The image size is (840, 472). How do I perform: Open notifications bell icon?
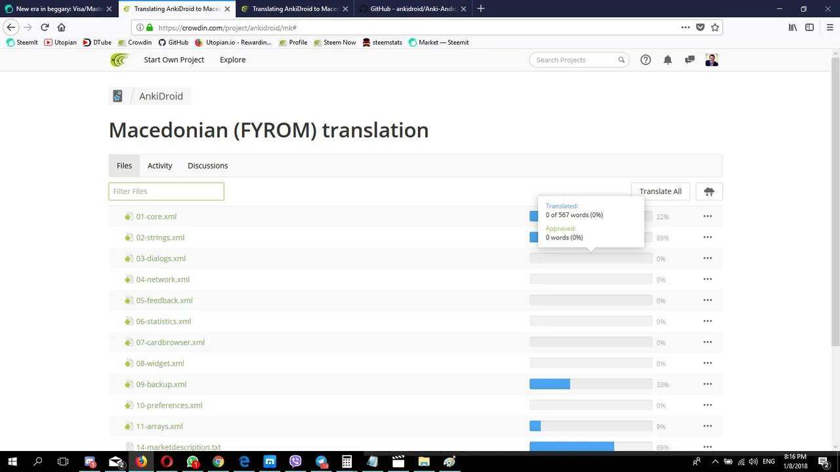pos(667,60)
